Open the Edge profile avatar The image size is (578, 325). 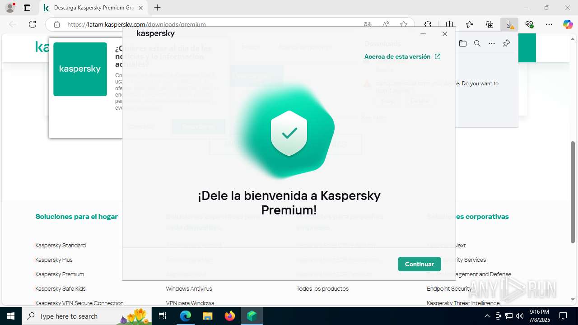point(10,8)
